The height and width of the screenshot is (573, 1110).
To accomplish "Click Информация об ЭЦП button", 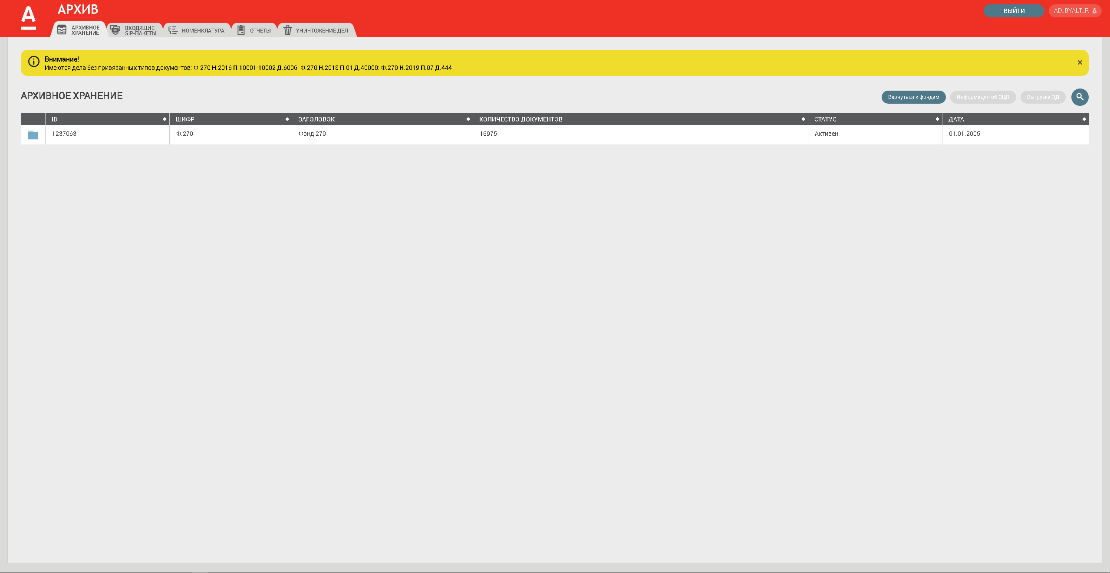I will coord(983,97).
